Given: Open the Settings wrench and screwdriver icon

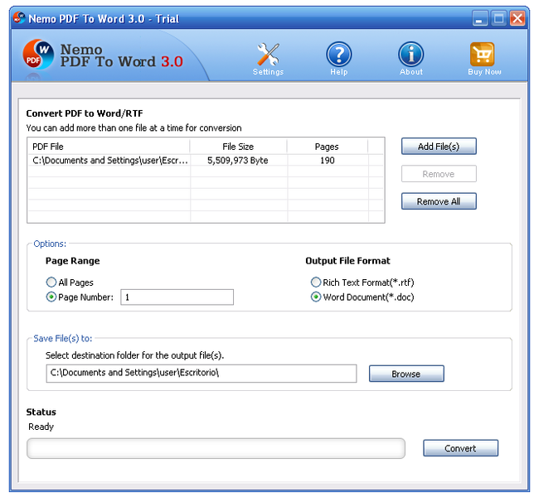Looking at the screenshot, I should click(268, 55).
